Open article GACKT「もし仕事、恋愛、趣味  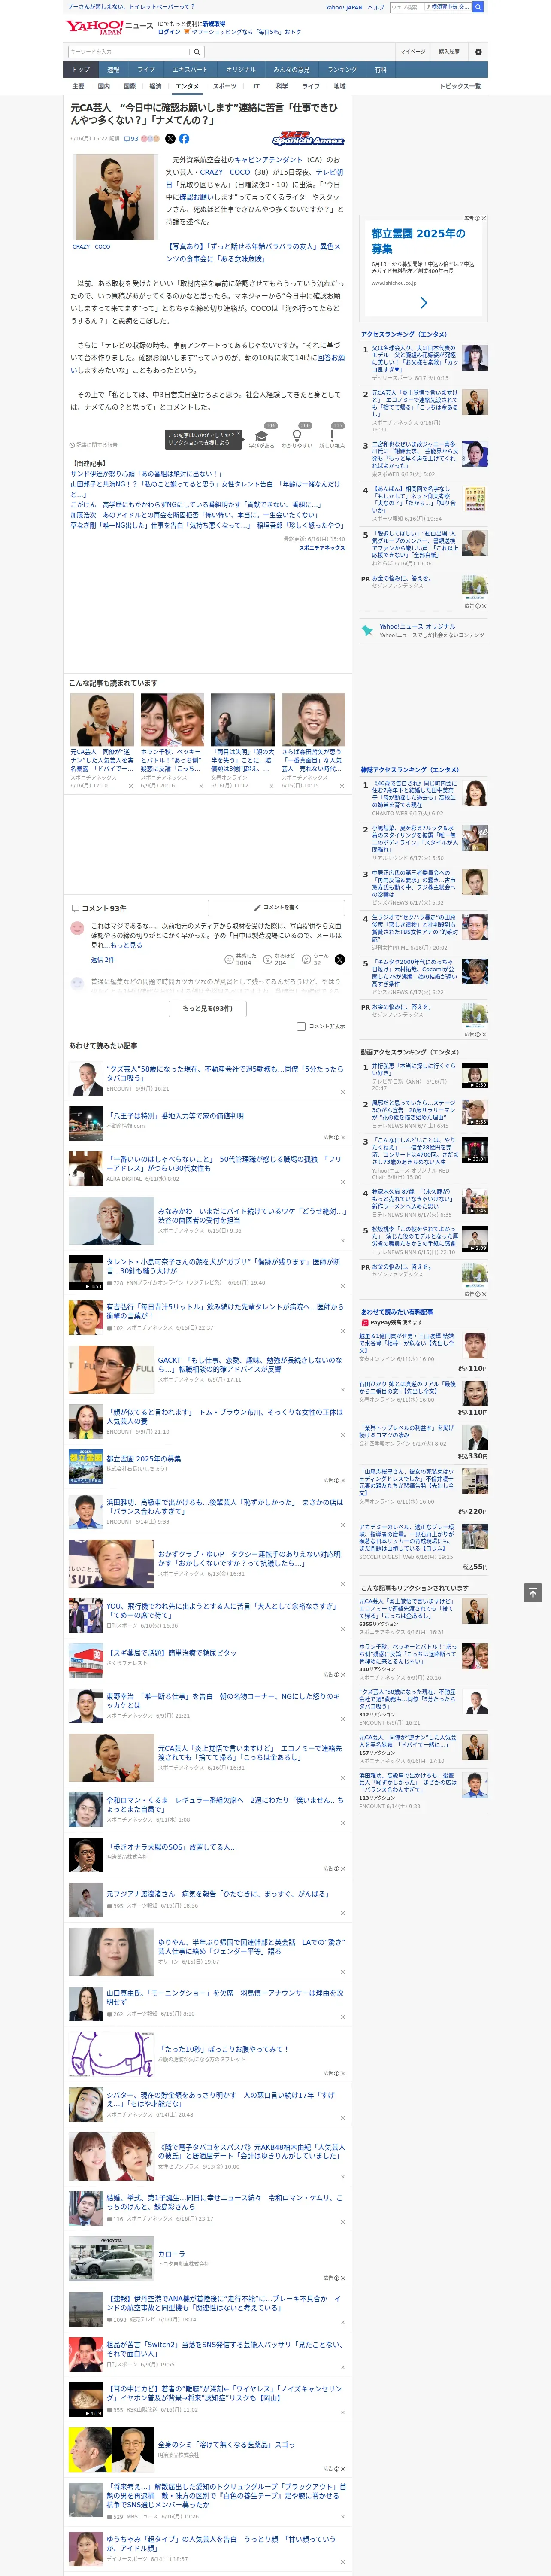pyautogui.click(x=250, y=1364)
